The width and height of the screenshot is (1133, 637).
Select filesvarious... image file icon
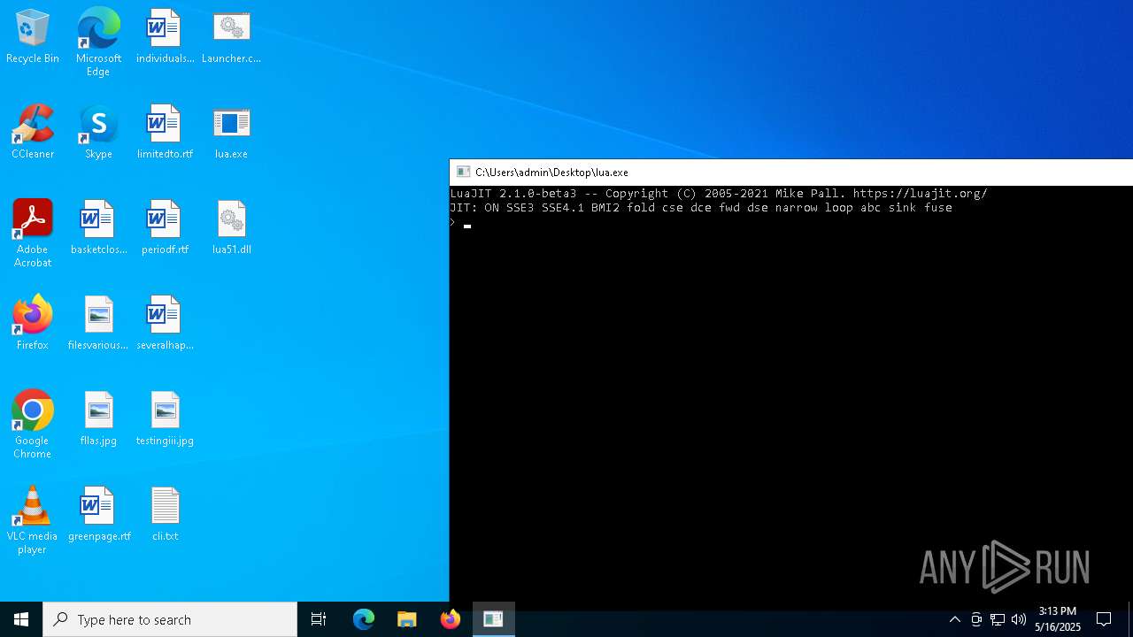pos(98,324)
